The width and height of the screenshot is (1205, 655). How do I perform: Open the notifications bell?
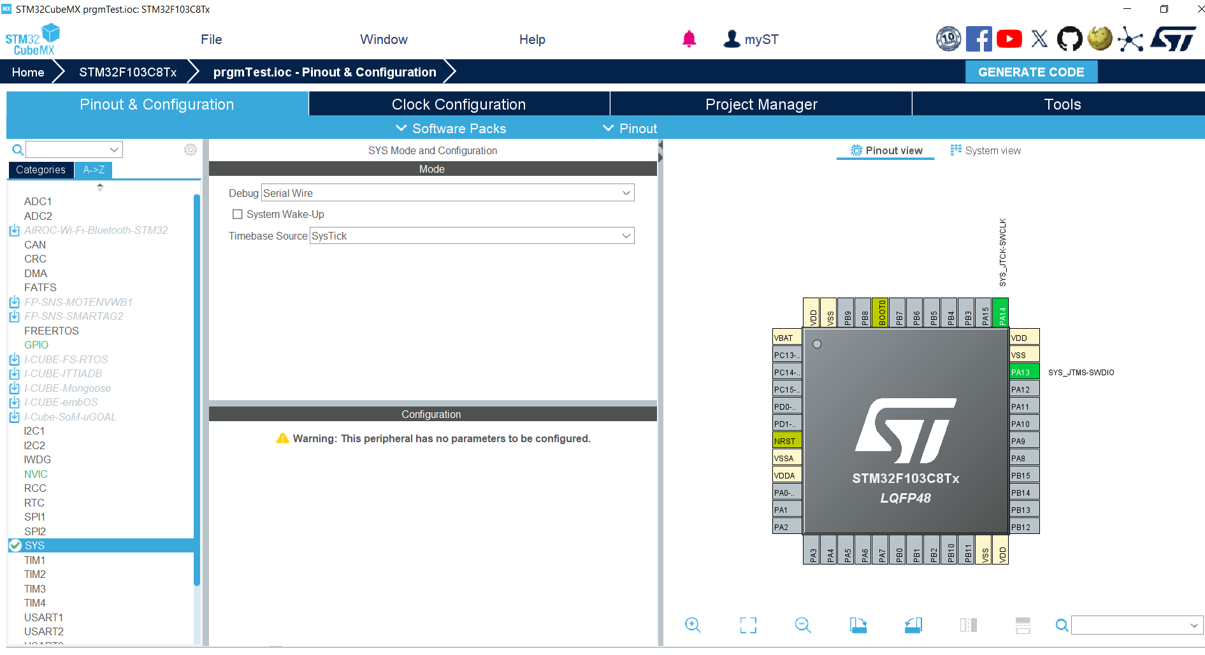pyautogui.click(x=689, y=38)
